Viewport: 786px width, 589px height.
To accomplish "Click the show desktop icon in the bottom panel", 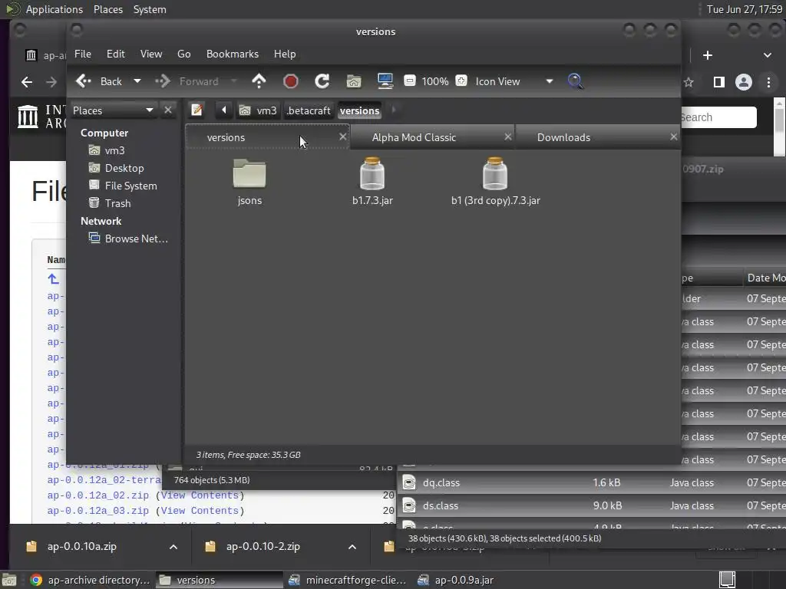I will tap(9, 580).
